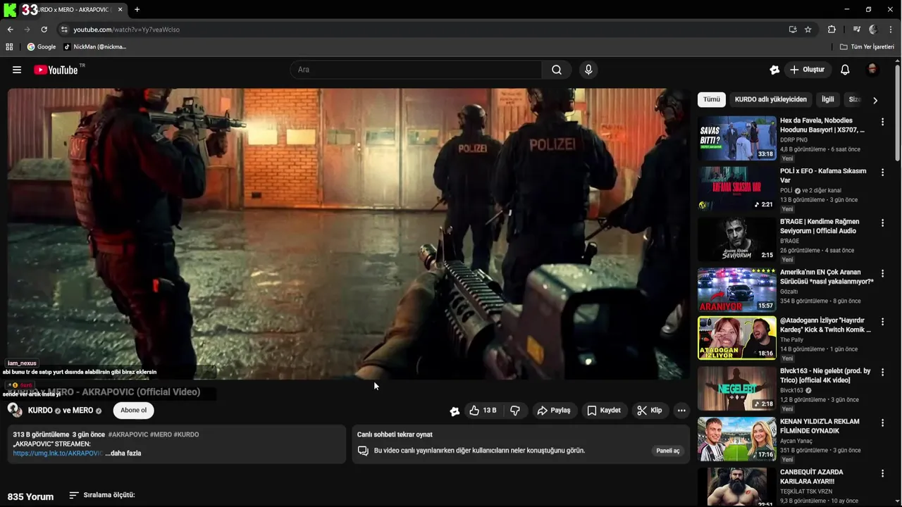Open B'RAGE Kendime Rağmen Seviyorum thumbnail
902x507 pixels.
(737, 239)
